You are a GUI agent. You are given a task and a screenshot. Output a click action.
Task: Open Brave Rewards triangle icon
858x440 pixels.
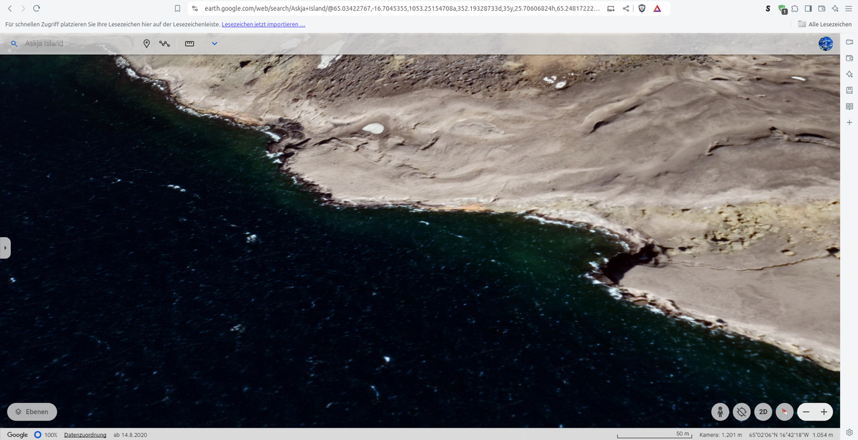click(657, 9)
